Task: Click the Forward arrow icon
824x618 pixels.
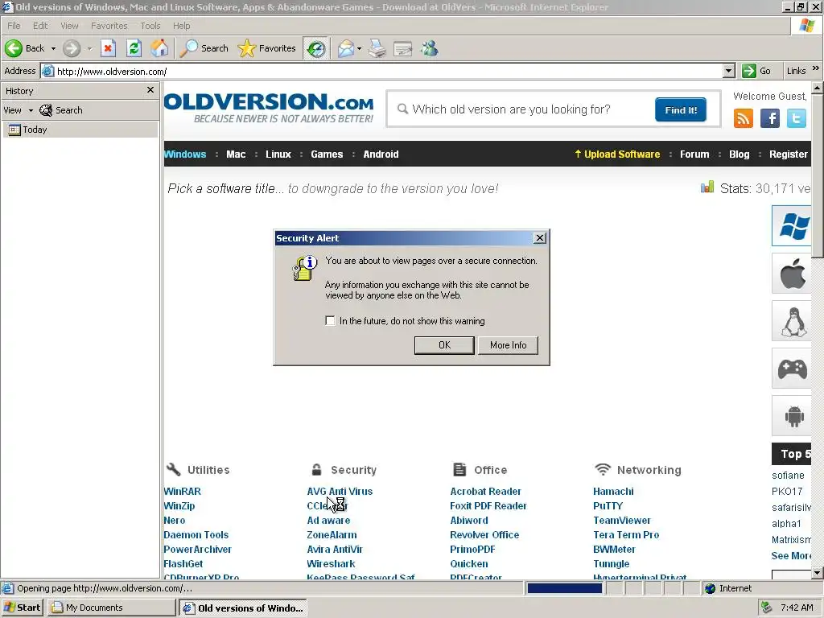Action: click(x=72, y=48)
